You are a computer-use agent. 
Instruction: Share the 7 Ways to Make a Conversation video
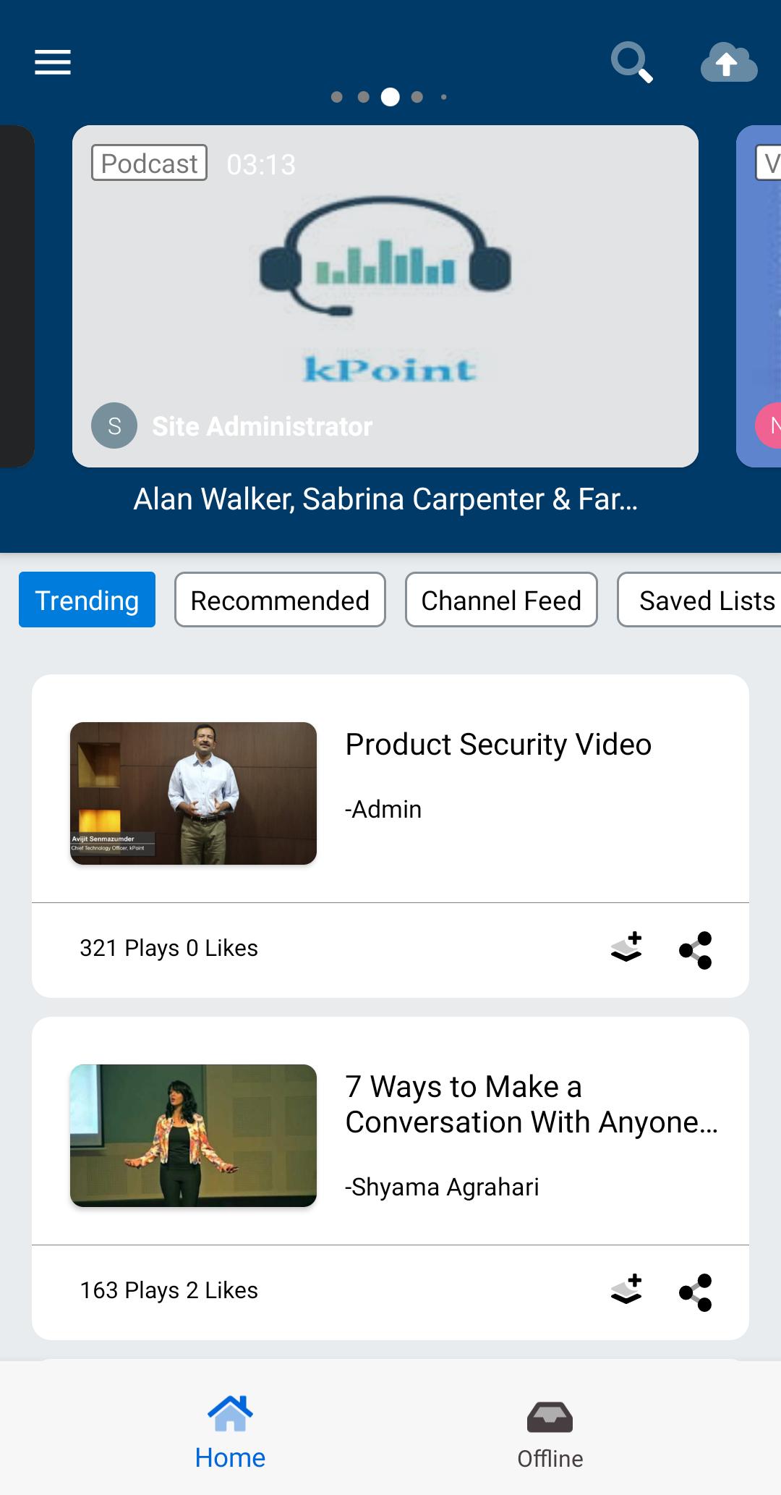pyautogui.click(x=696, y=1292)
